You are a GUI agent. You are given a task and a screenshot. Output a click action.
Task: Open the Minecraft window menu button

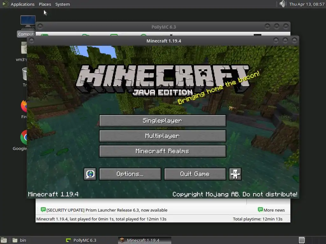(x=32, y=40)
